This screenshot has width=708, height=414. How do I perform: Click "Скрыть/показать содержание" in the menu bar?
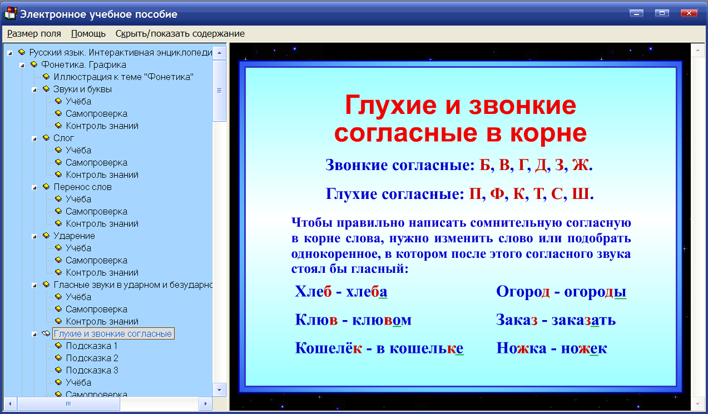(178, 33)
